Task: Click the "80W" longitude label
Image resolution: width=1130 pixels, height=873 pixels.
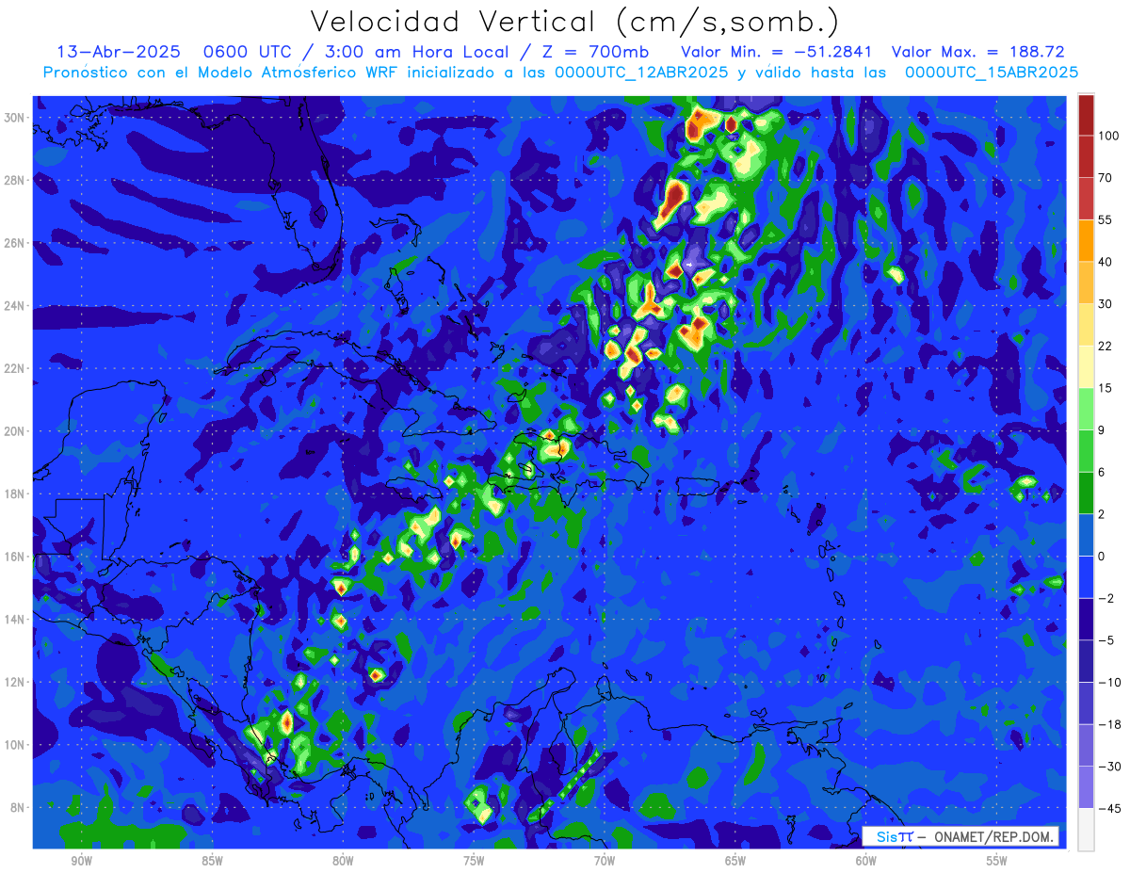Action: click(x=344, y=861)
